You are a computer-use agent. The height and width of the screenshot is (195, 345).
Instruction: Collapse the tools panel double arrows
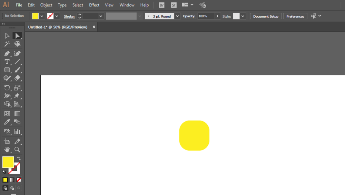pyautogui.click(x=3, y=24)
